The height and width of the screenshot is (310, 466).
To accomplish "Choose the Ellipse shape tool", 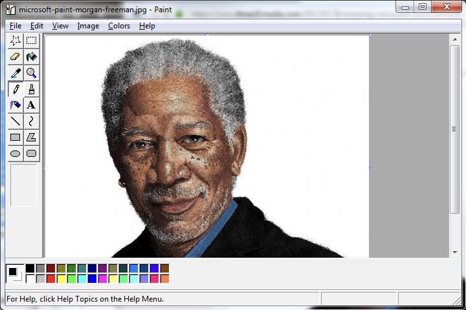I will (16, 153).
